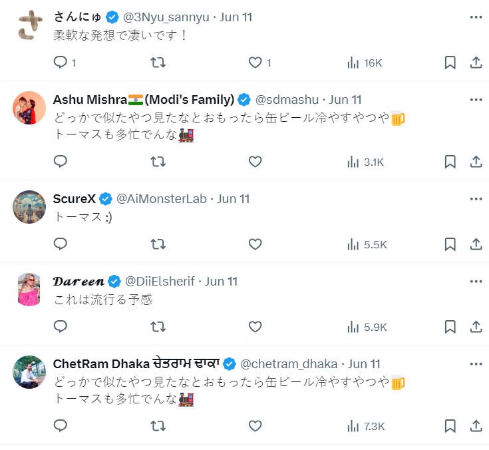
Task: View analytics for ScureX's 5.5K views
Action: [366, 244]
